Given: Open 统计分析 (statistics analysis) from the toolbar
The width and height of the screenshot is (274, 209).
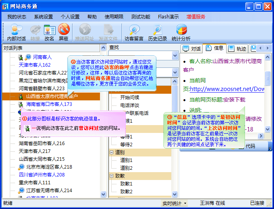Looking at the screenshot, I should click(x=181, y=33).
